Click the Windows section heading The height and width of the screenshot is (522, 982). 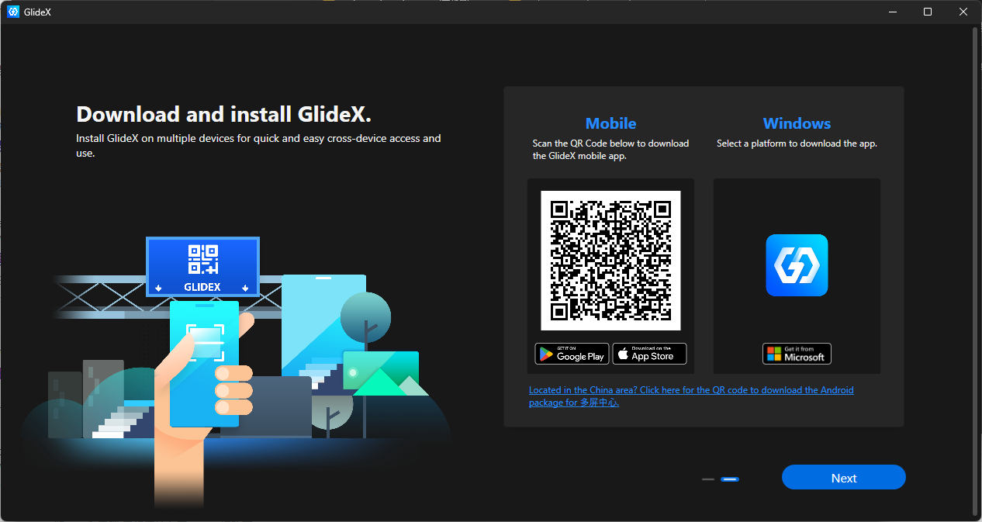click(x=797, y=123)
